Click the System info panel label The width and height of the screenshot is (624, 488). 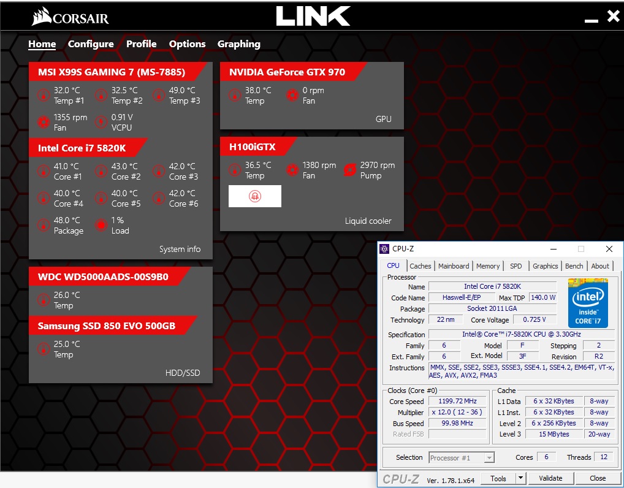coord(180,249)
